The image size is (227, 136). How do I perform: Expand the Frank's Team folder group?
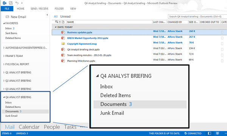(x=4, y=56)
